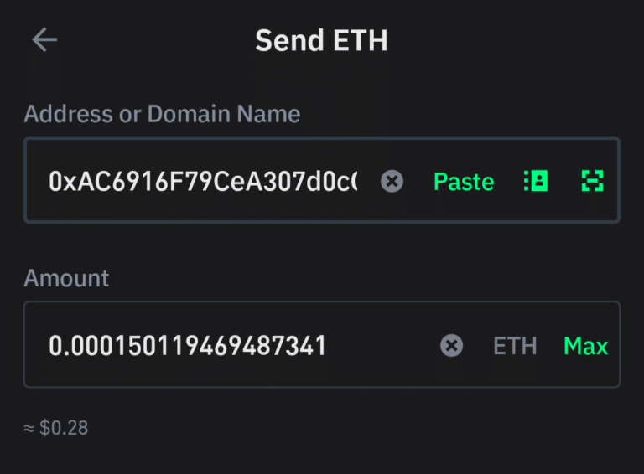This screenshot has height=474, width=644.
Task: Set the amount using the Max button
Action: tap(585, 346)
